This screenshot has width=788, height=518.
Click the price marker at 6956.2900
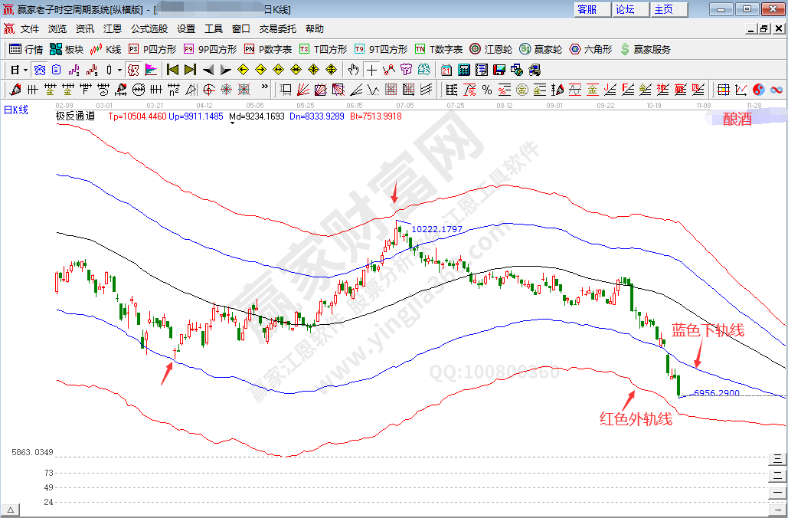[x=716, y=392]
